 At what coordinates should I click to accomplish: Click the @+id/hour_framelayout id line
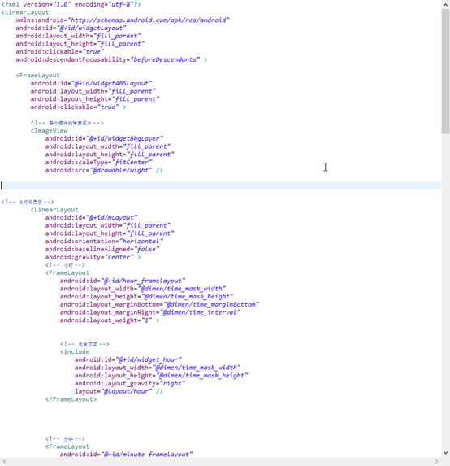click(123, 281)
